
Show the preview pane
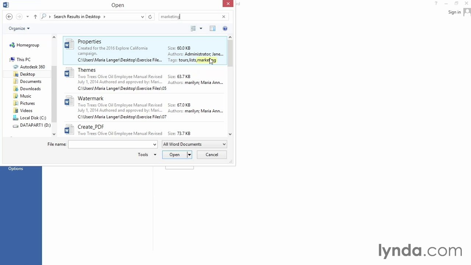tap(213, 28)
